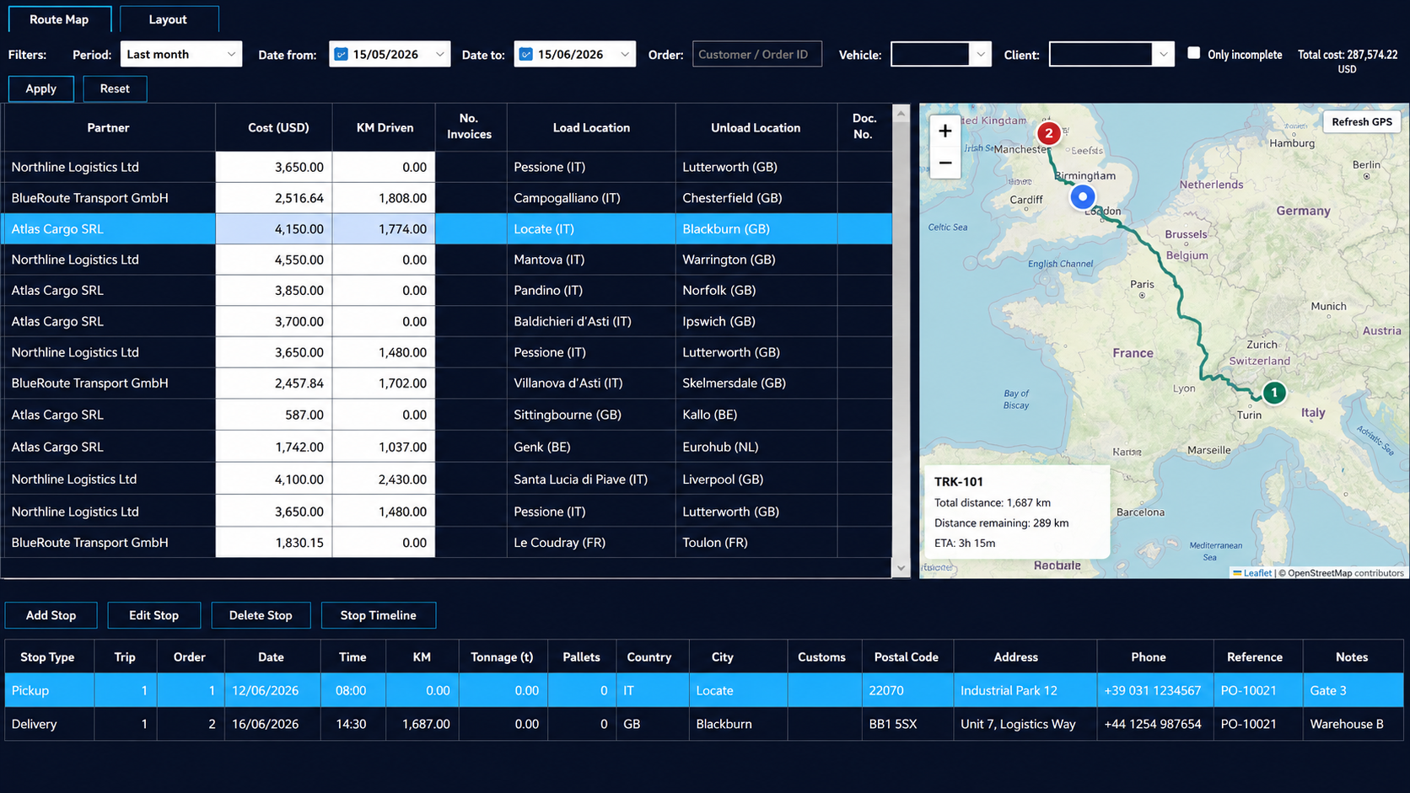This screenshot has height=793, width=1410.
Task: Click the Edit Stop button
Action: 153,615
